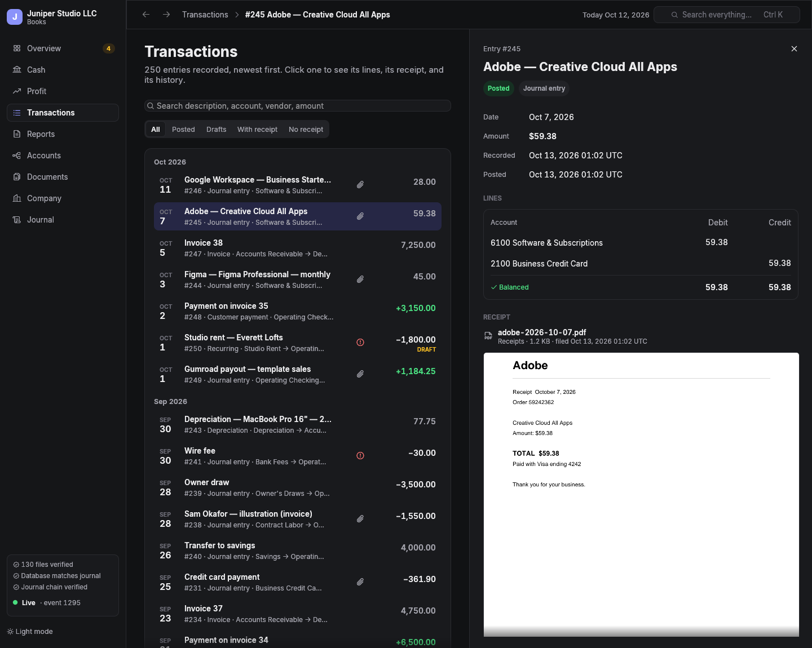This screenshot has width=812, height=648.
Task: Open Company in sidebar
Action: 63,198
